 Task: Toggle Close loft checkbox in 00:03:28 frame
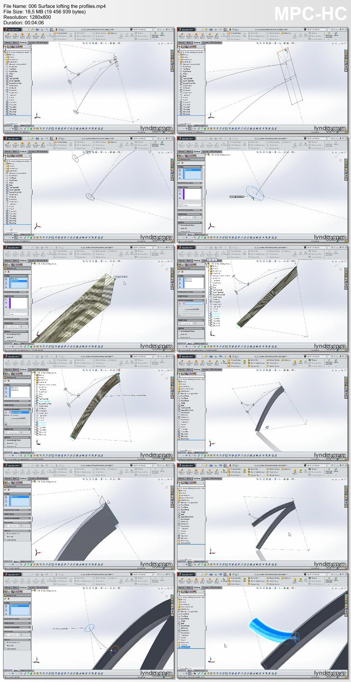(x=5, y=646)
